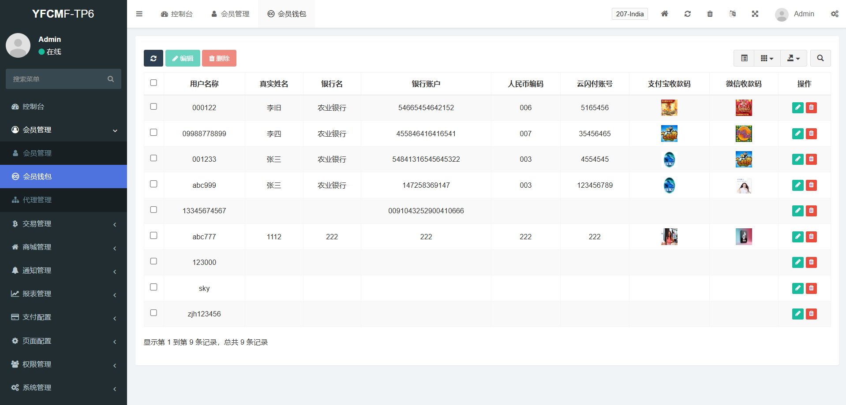Open 代理管理 in the sidebar

[x=64, y=200]
